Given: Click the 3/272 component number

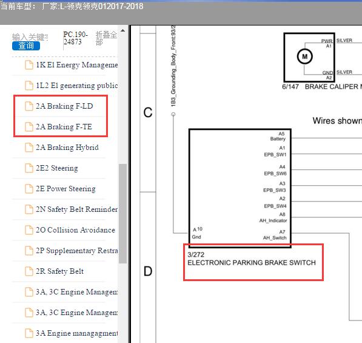Looking at the screenshot, I should tap(196, 255).
